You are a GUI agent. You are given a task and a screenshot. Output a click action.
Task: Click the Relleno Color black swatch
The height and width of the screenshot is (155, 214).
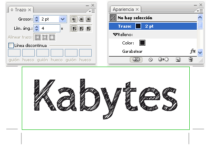tap(142, 43)
